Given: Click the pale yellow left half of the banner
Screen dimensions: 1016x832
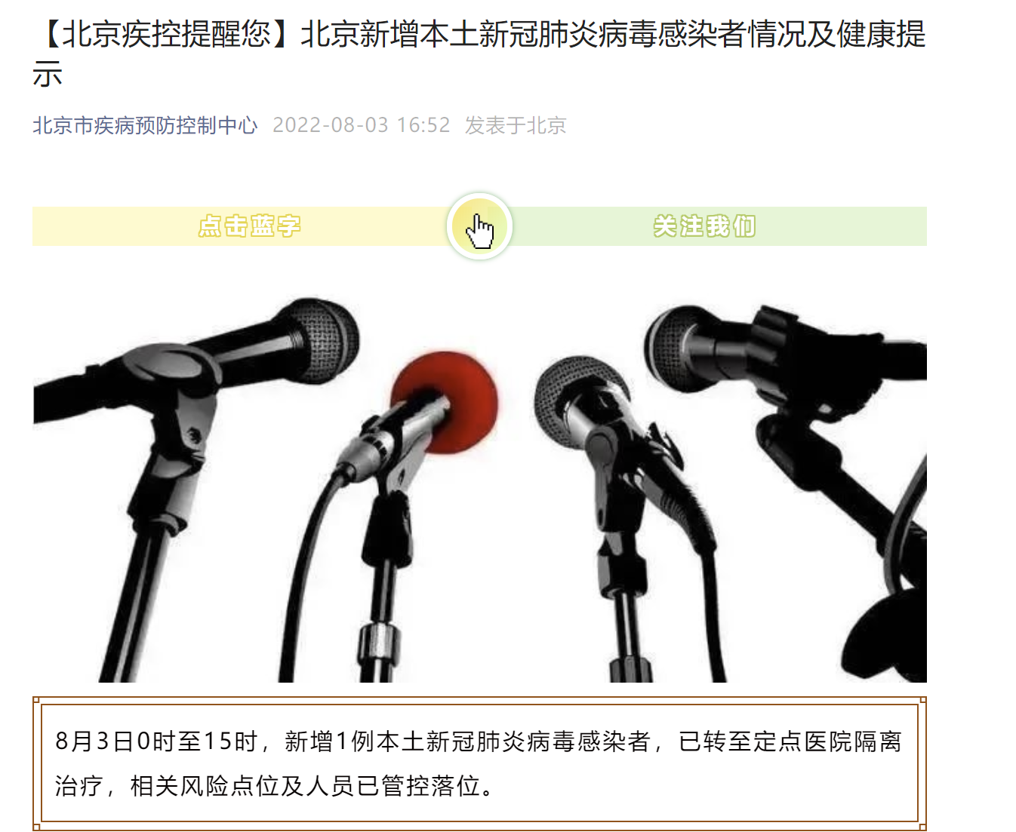Looking at the screenshot, I should tap(240, 226).
